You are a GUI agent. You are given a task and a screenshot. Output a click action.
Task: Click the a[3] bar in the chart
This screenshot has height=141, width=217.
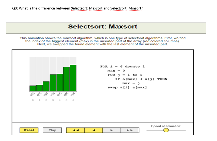click(53, 83)
